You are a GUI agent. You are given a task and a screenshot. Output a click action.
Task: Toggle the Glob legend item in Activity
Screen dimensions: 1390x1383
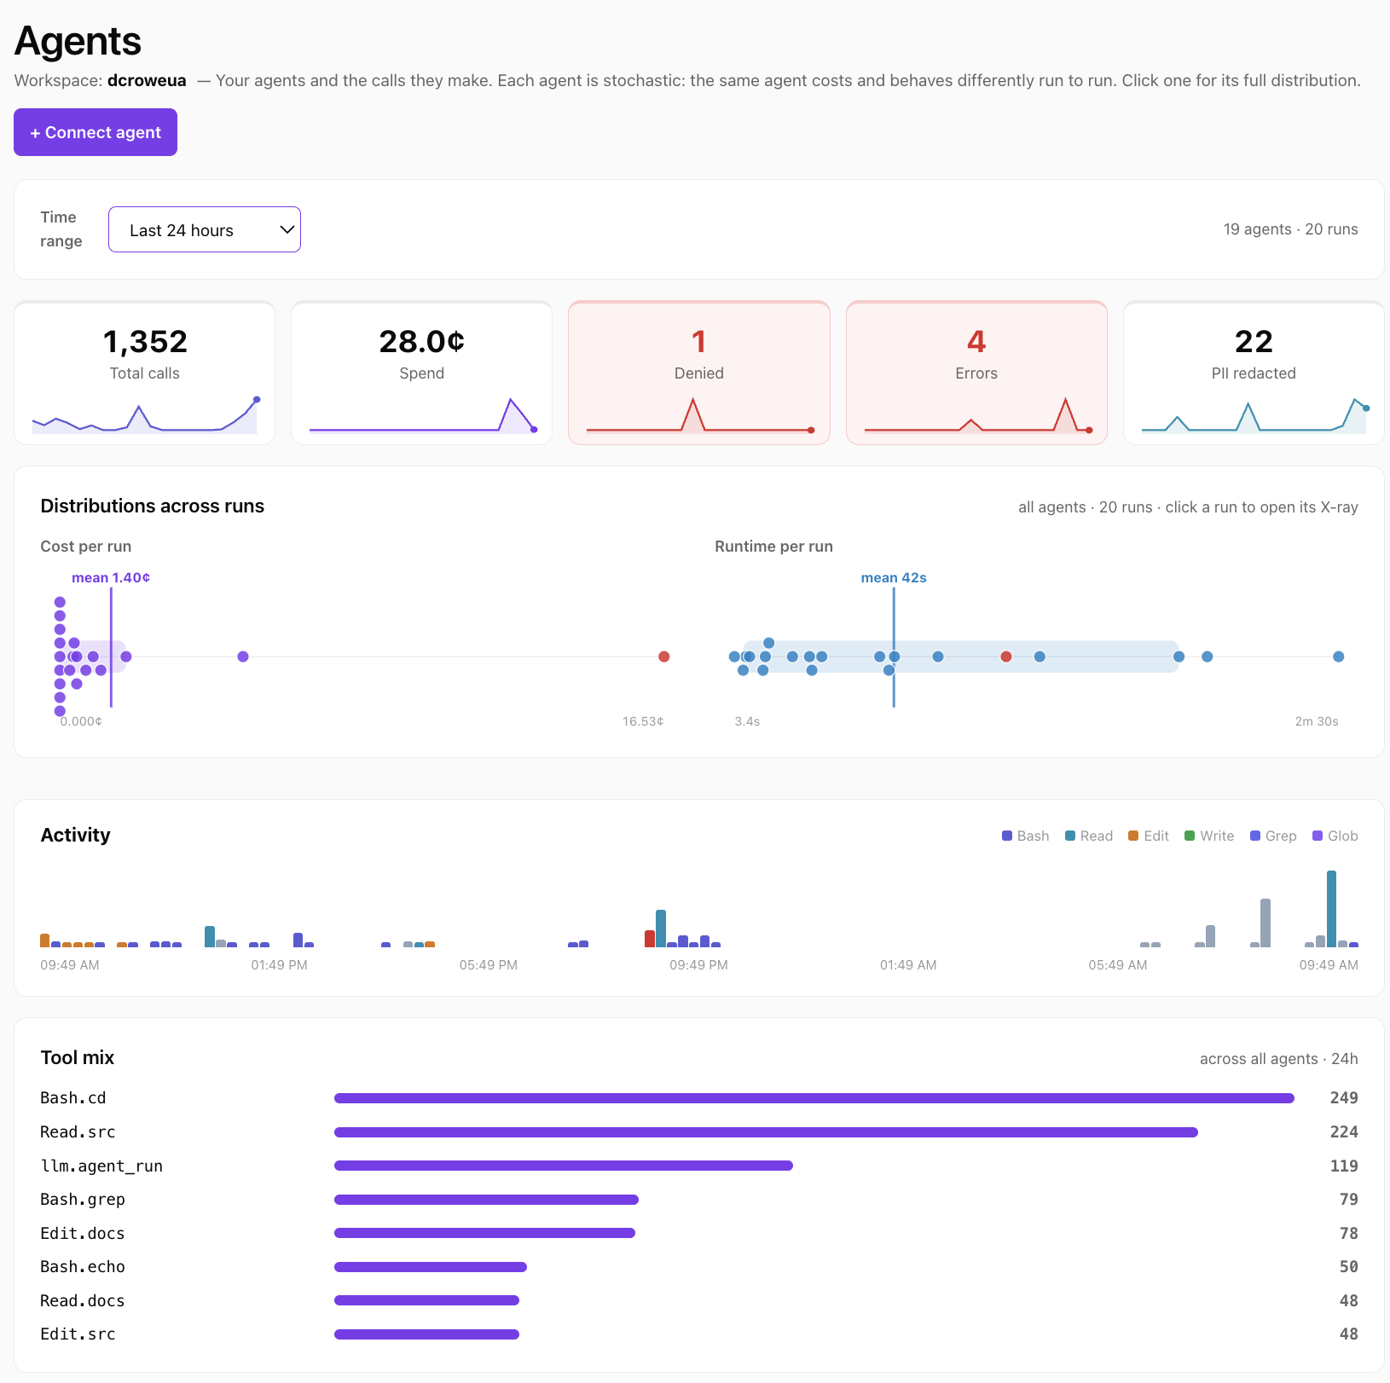click(x=1335, y=836)
